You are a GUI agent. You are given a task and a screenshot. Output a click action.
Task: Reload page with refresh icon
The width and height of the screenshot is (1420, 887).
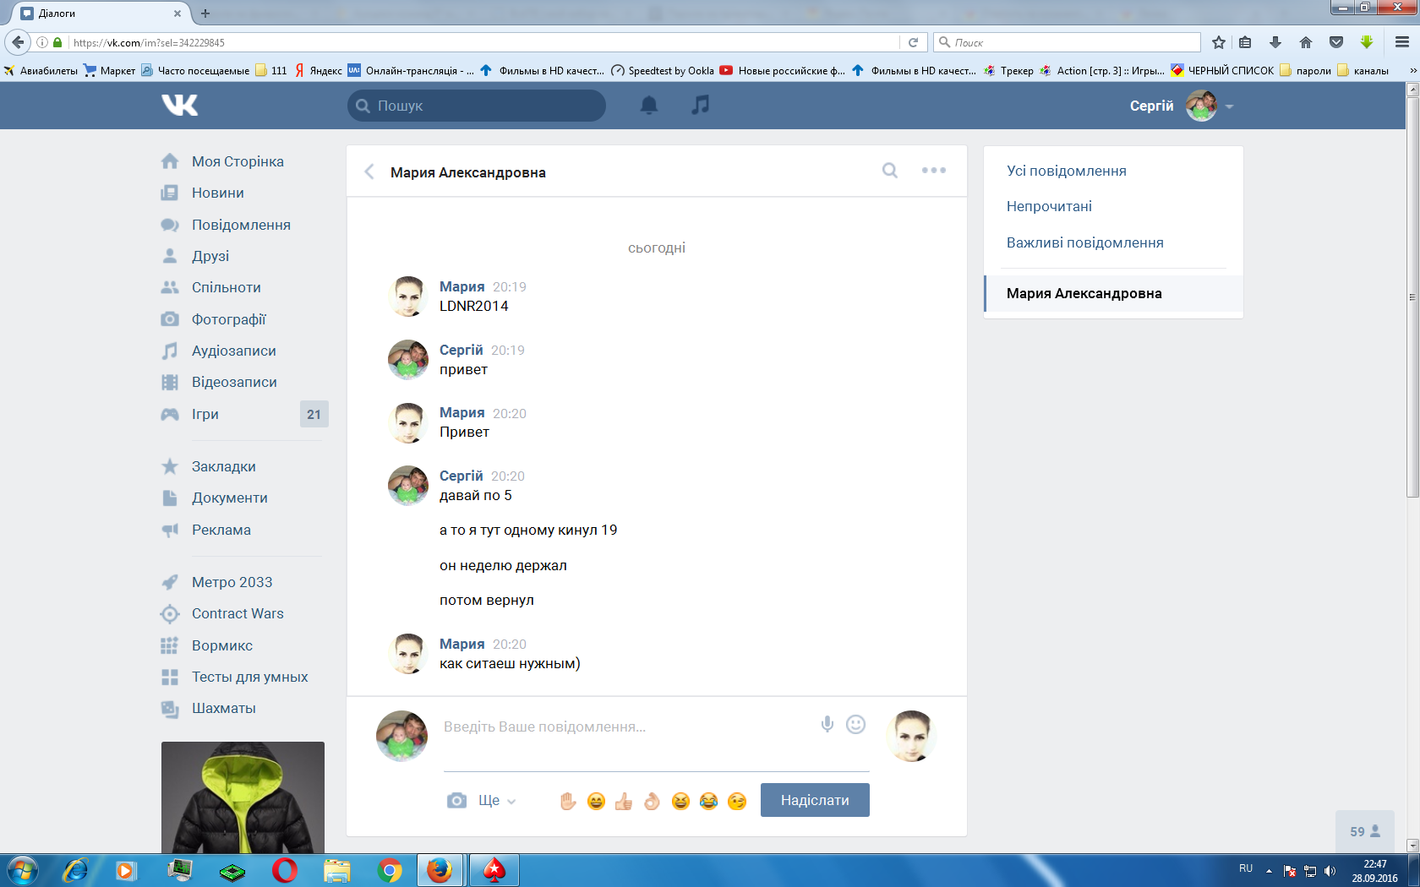[913, 42]
